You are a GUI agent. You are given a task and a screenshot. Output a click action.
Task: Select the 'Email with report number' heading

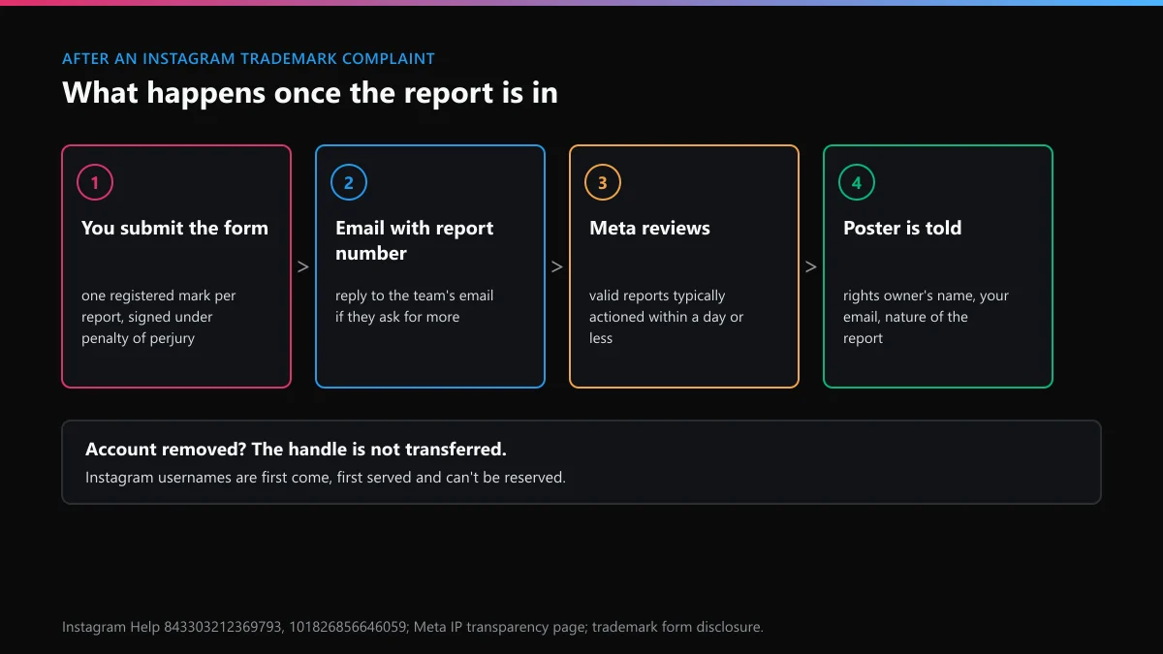coord(415,240)
